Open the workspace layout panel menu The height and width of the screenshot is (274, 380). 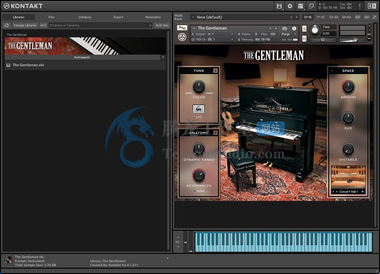tap(300, 6)
